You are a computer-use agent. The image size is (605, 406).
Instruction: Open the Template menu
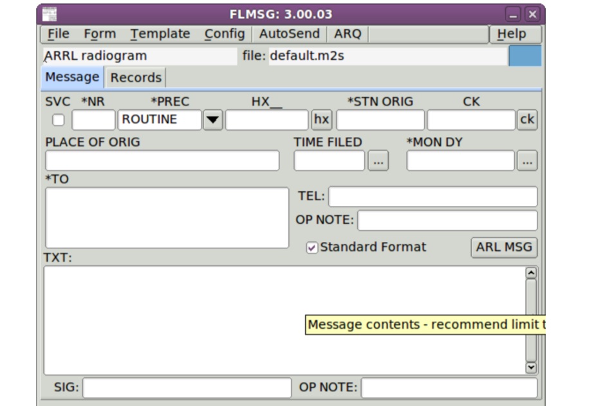pyautogui.click(x=160, y=33)
